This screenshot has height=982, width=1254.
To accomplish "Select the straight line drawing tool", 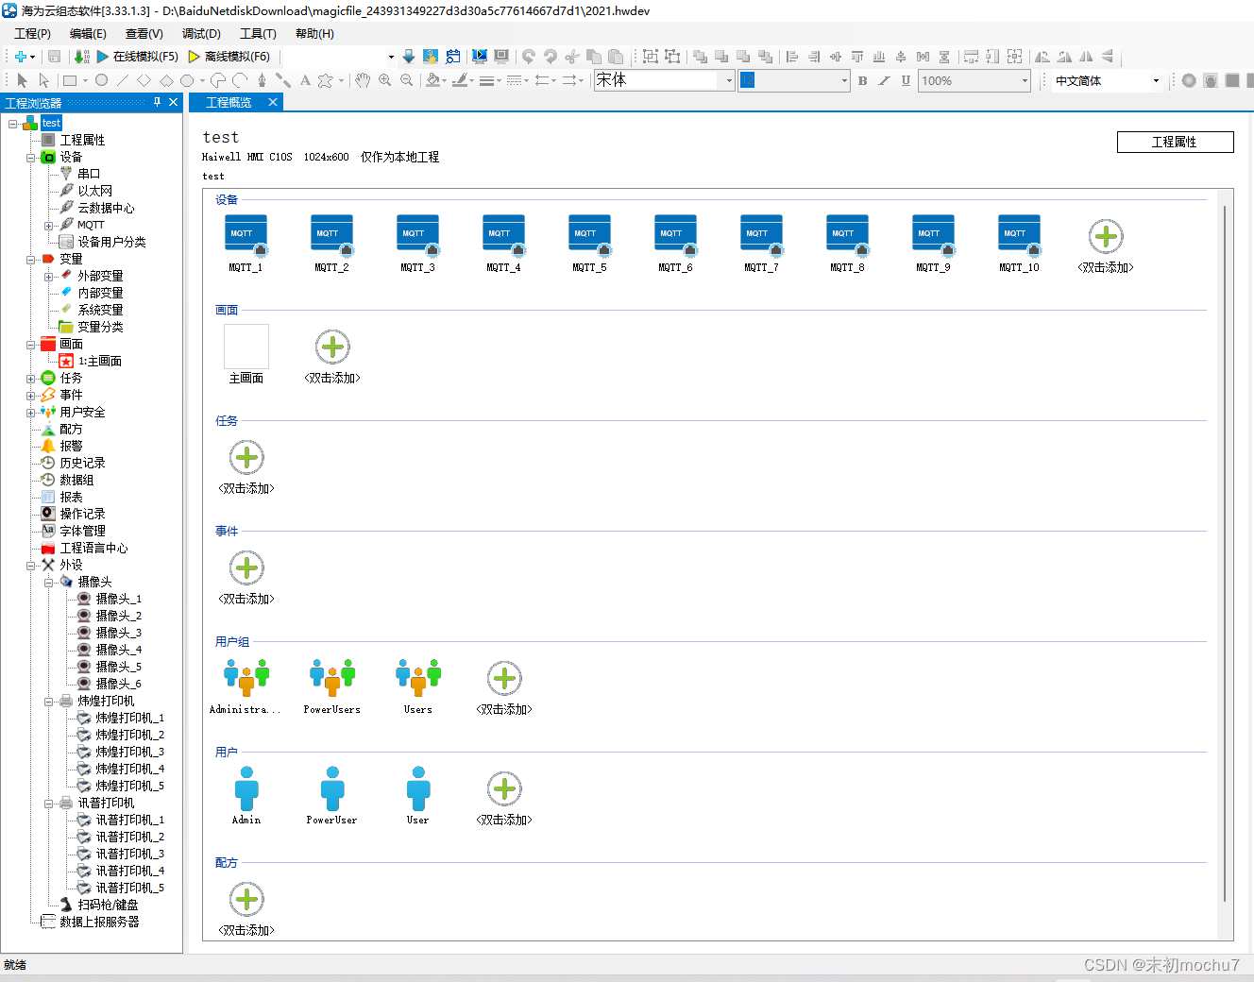I will click(x=122, y=80).
